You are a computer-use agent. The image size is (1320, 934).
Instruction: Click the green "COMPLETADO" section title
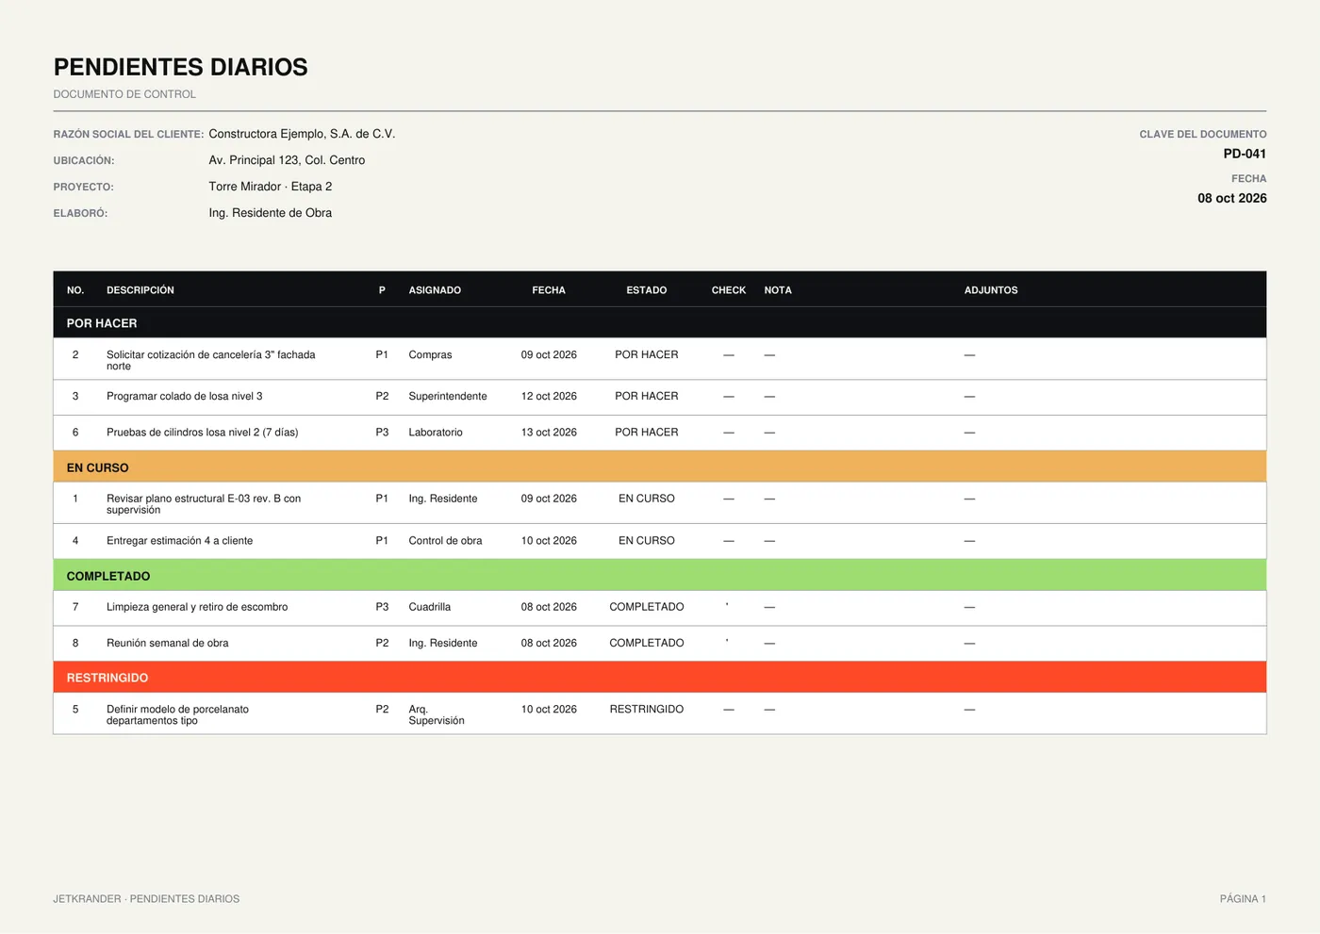click(108, 576)
